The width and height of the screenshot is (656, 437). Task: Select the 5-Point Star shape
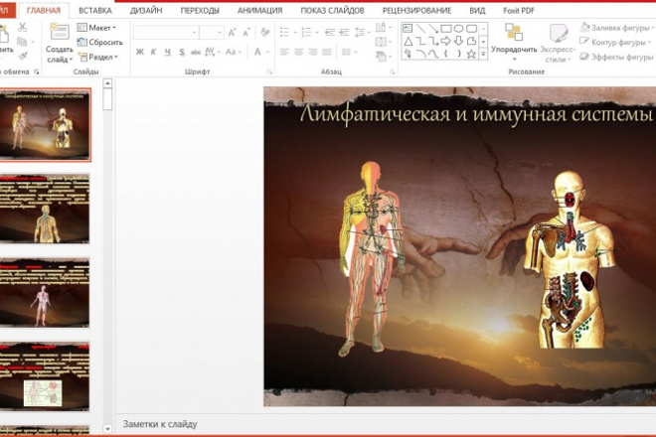click(471, 54)
